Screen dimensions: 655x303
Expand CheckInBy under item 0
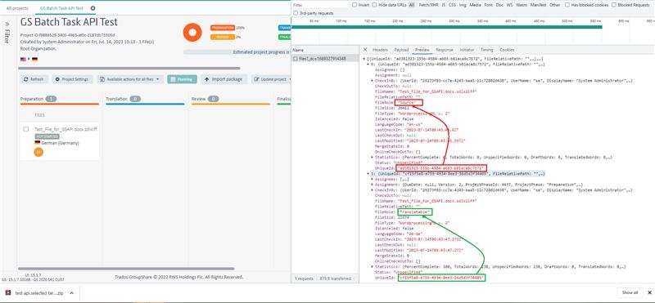(372, 80)
